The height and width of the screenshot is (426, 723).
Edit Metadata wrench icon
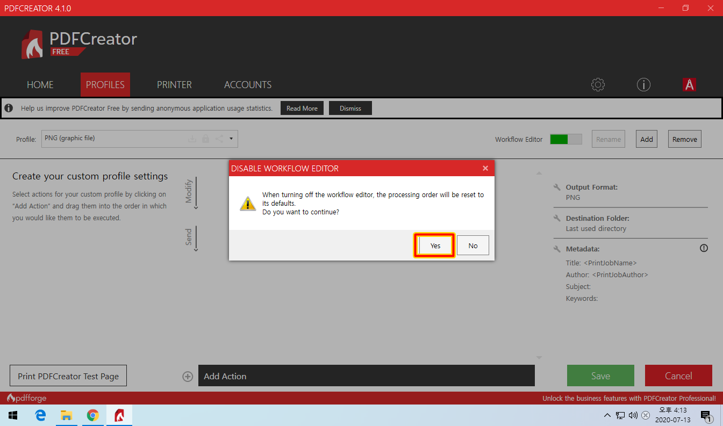point(557,249)
